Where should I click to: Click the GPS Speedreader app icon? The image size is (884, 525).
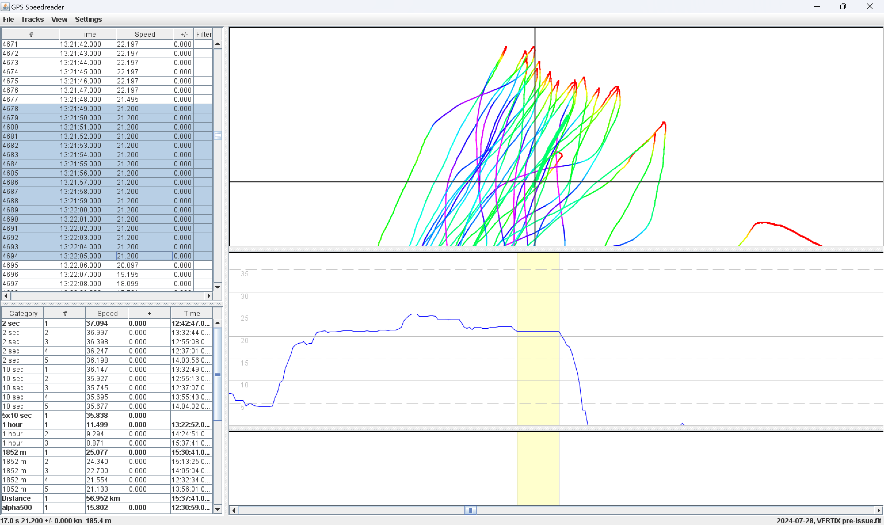(5, 7)
